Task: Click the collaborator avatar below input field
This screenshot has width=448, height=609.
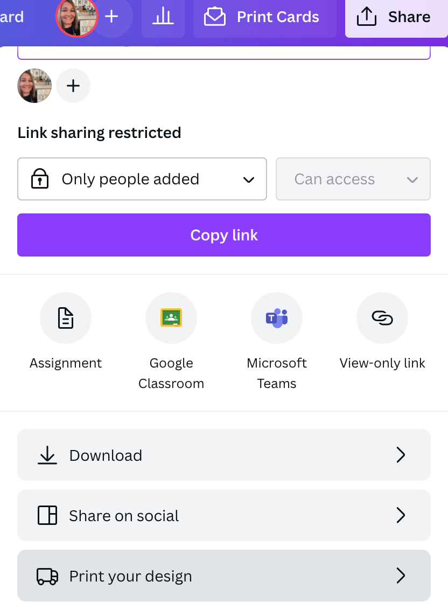Action: pyautogui.click(x=34, y=86)
